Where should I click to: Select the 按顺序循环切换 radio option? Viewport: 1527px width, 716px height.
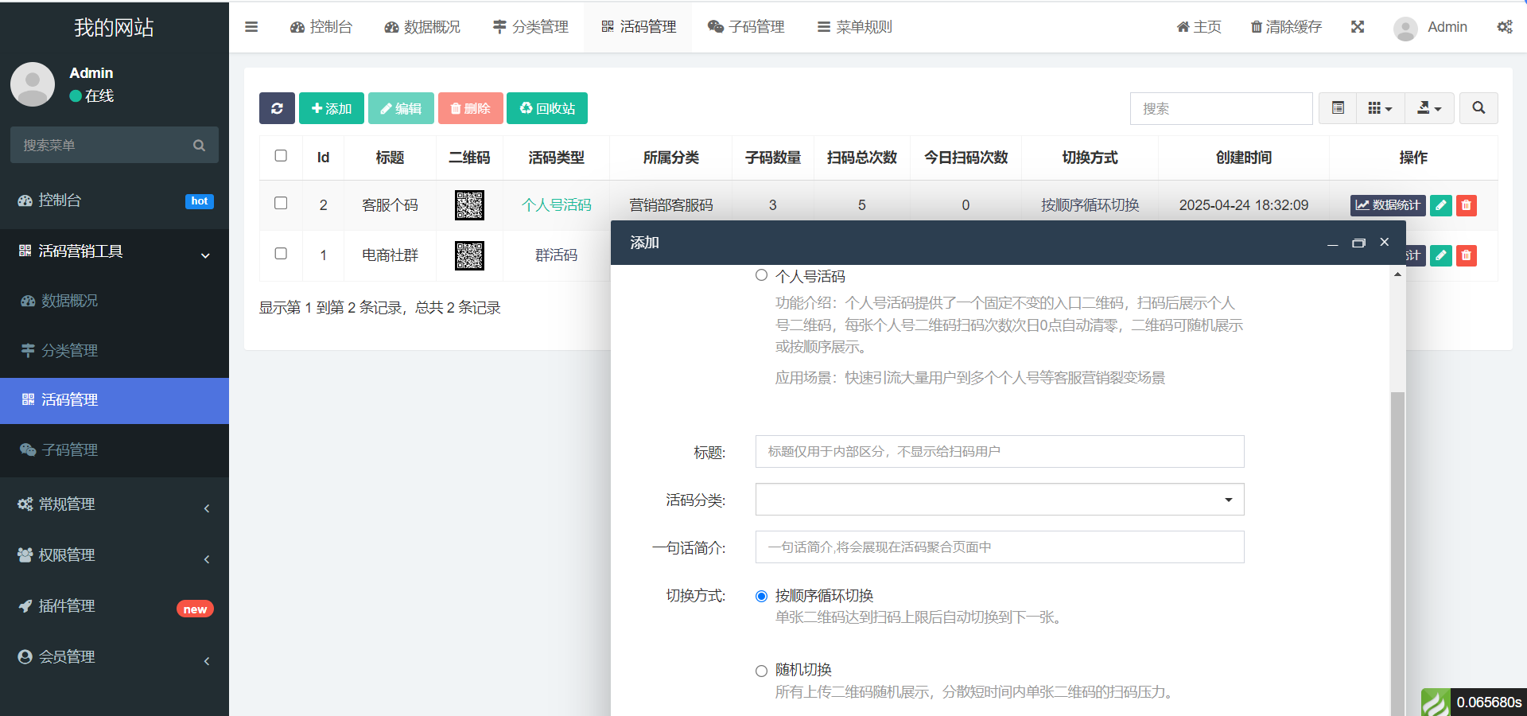click(761, 596)
